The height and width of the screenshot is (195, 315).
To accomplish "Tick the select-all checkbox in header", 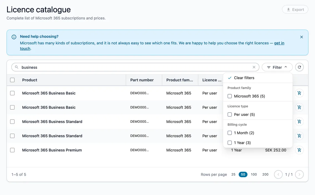I will (x=12, y=80).
